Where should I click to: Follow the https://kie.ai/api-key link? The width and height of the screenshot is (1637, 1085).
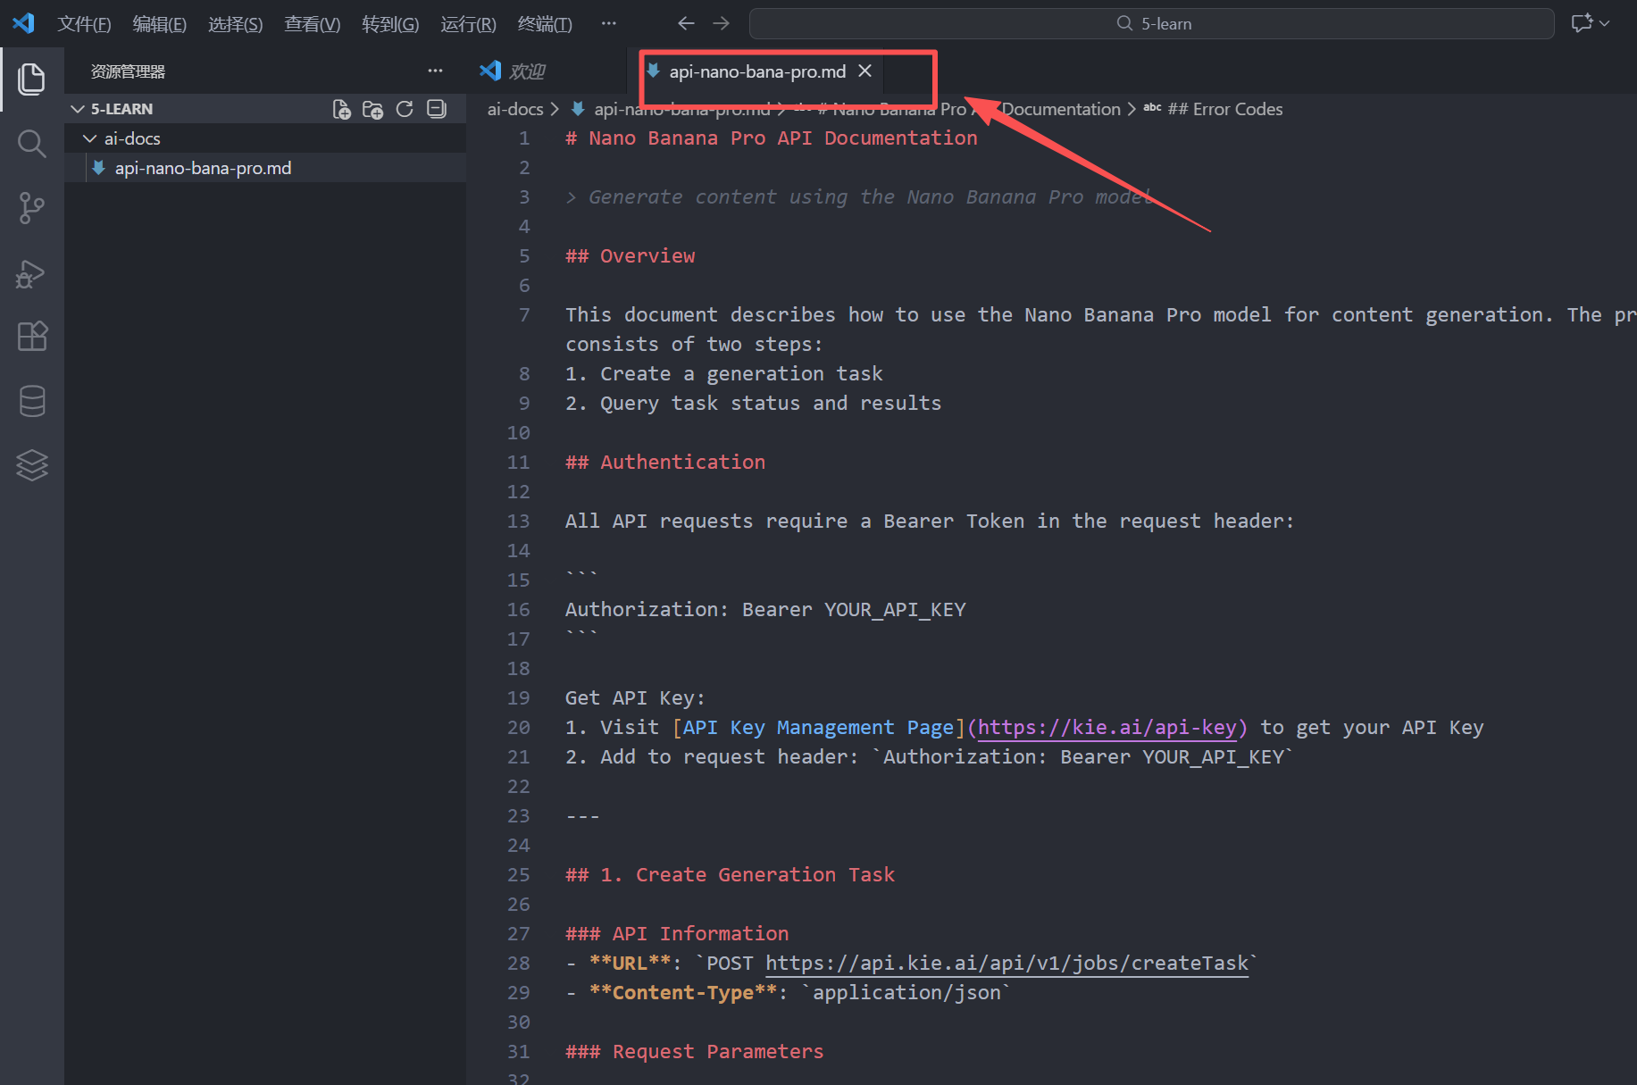pyautogui.click(x=1107, y=728)
